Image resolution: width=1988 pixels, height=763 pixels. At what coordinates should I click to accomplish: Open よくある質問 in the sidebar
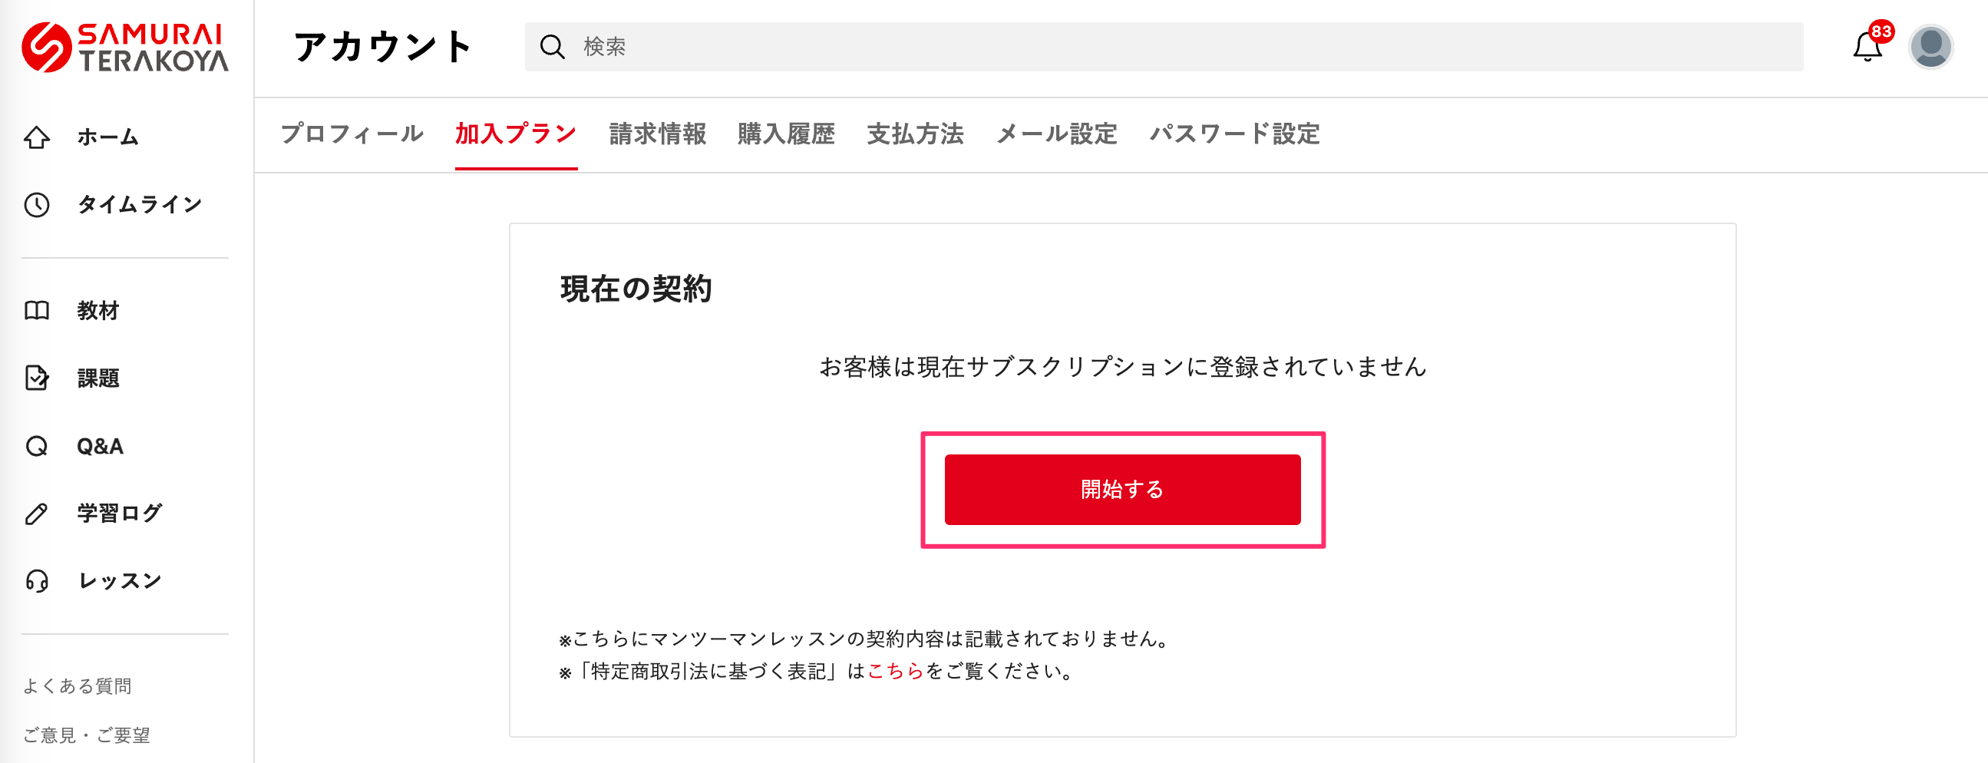tap(78, 685)
